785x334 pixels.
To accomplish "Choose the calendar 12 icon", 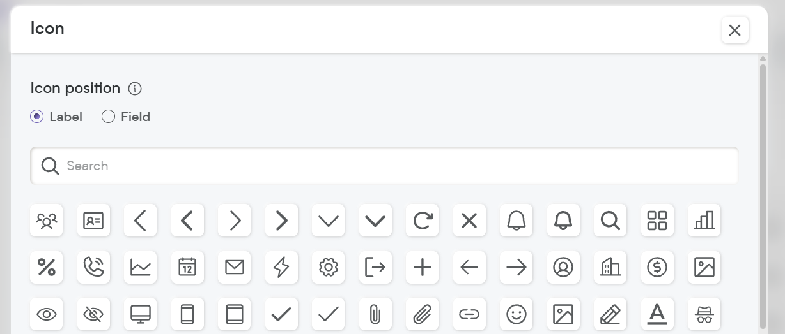I will (187, 268).
